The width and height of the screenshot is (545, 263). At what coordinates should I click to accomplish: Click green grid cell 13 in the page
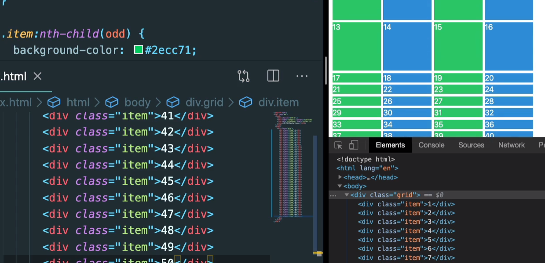tap(357, 47)
